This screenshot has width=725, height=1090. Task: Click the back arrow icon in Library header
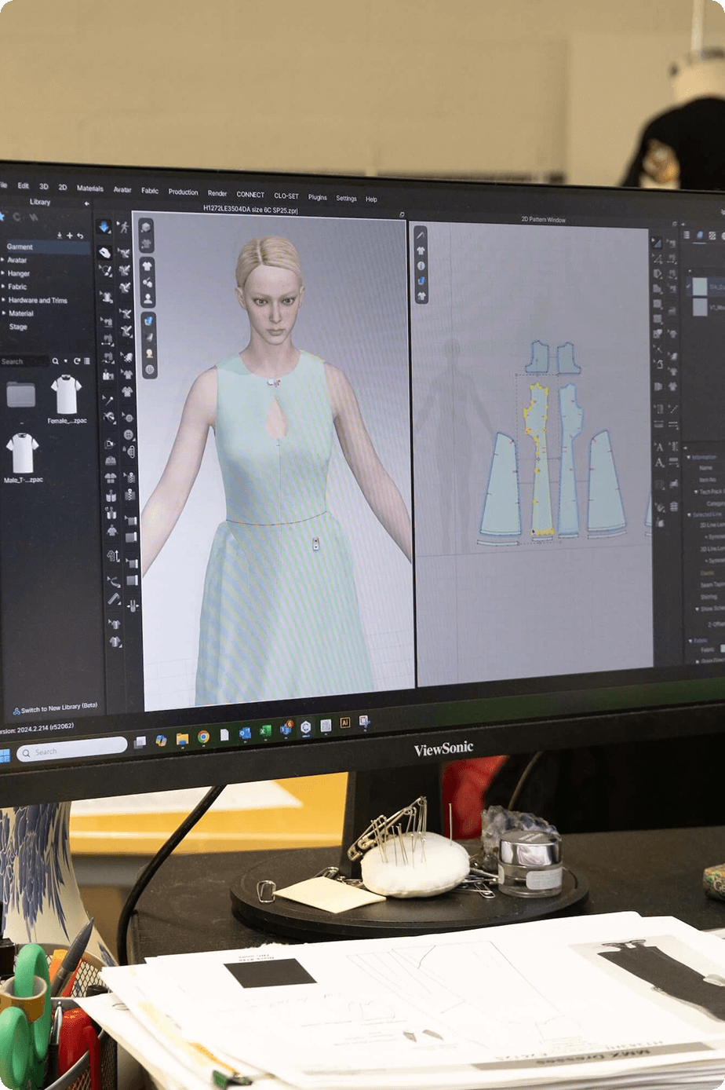pos(80,235)
